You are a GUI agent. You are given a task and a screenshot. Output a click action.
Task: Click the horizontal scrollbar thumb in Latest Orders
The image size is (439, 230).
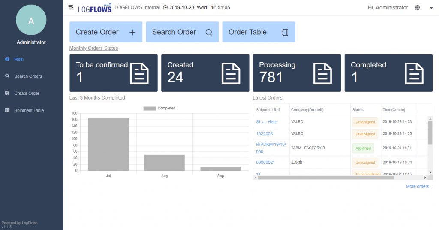click(326, 177)
